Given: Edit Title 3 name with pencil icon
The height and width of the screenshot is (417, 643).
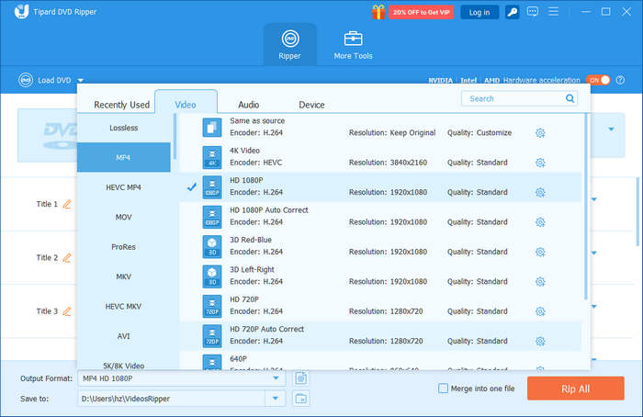Looking at the screenshot, I should coord(67,311).
